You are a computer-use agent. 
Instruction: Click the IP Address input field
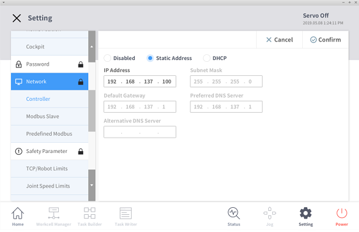140,82
